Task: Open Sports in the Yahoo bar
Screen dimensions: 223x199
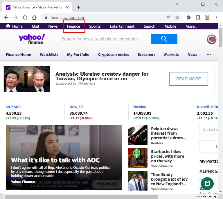Action: 95,26
